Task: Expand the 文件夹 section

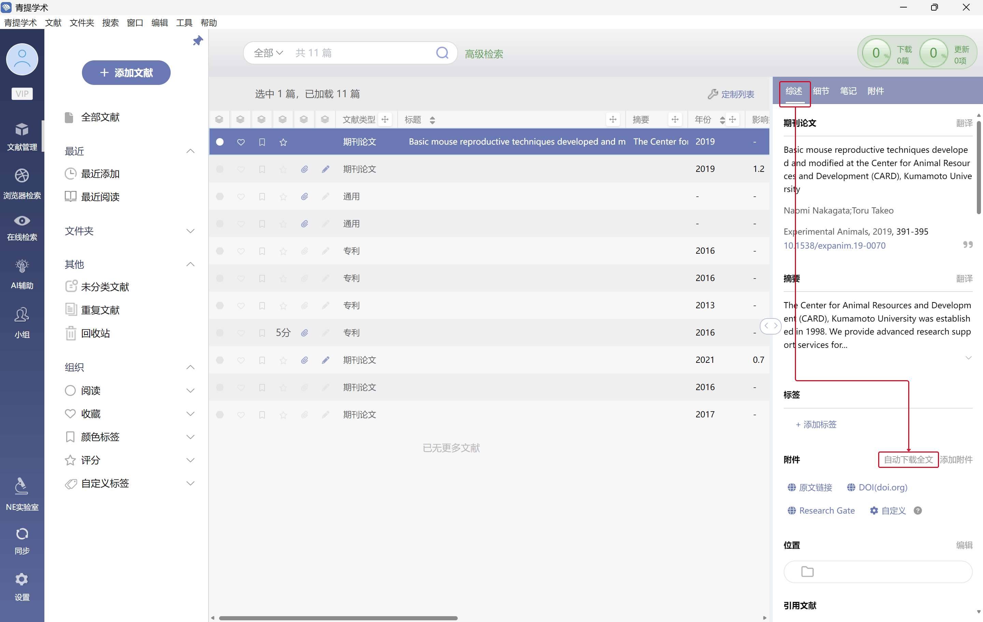Action: coord(190,231)
